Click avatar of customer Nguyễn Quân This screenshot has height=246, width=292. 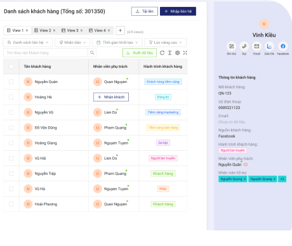[x=28, y=82]
